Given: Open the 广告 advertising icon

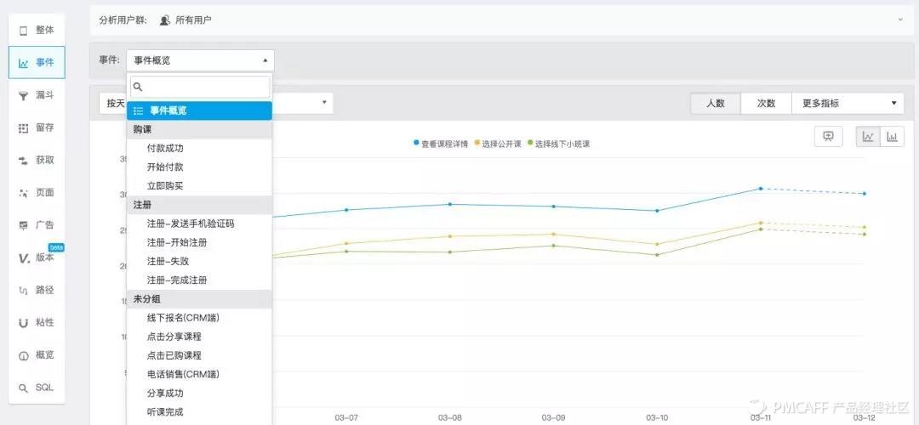Looking at the screenshot, I should (24, 224).
